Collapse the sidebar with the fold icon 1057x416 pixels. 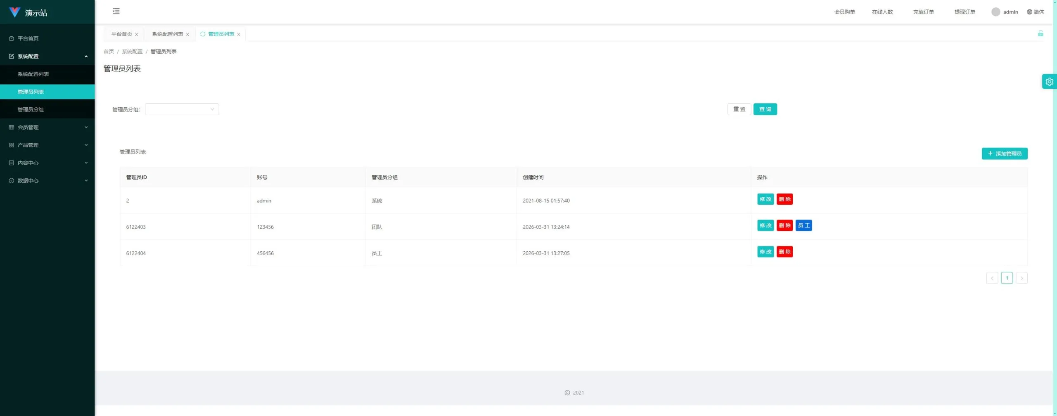click(x=116, y=11)
